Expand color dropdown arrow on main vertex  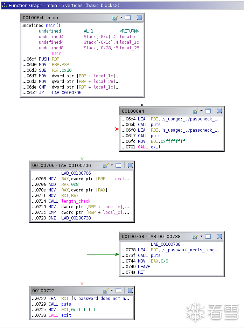click(121, 18)
